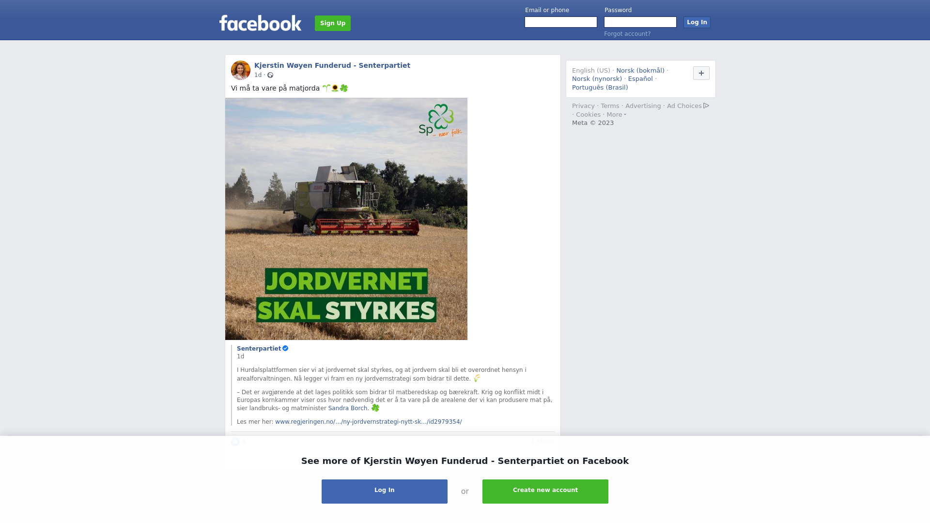Screen dimensions: 930x523
Task: Click the Facebook logo
Action: point(260,23)
